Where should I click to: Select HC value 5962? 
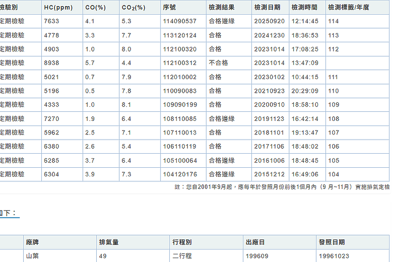point(51,133)
